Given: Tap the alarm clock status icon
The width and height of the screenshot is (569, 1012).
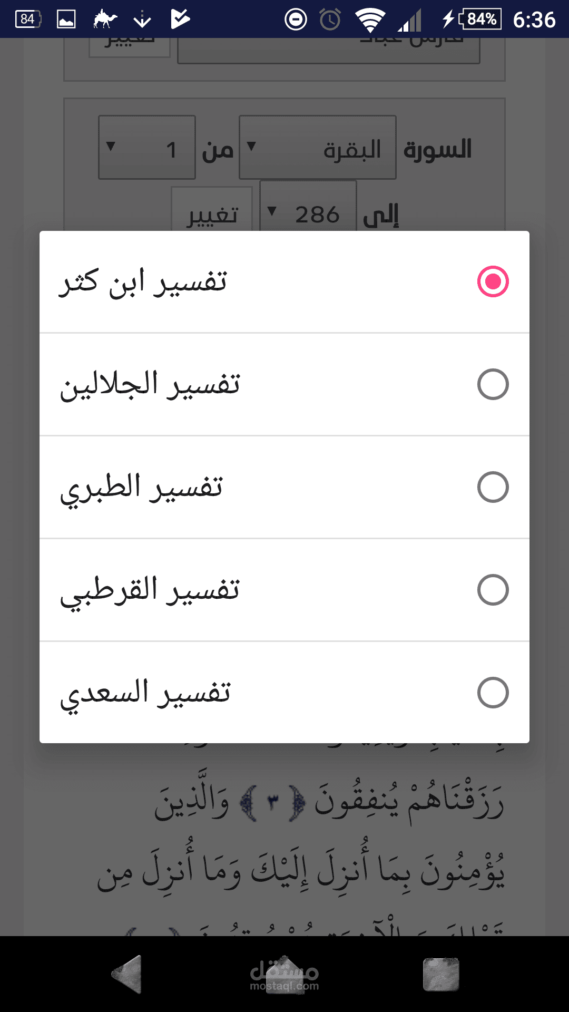Looking at the screenshot, I should (330, 20).
